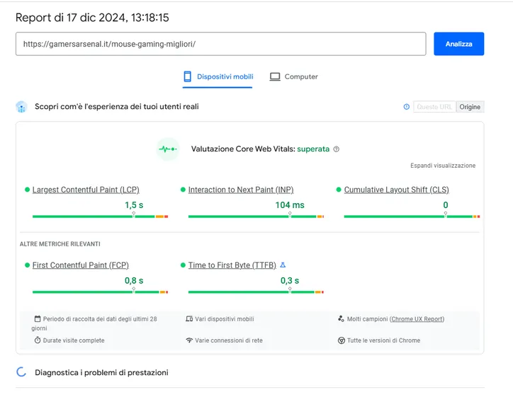Click green status dot beside INP

point(183,190)
